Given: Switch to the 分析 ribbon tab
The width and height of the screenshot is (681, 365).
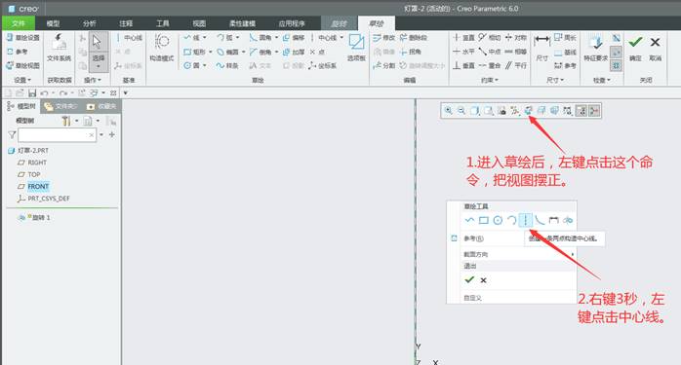Looking at the screenshot, I should (90, 23).
